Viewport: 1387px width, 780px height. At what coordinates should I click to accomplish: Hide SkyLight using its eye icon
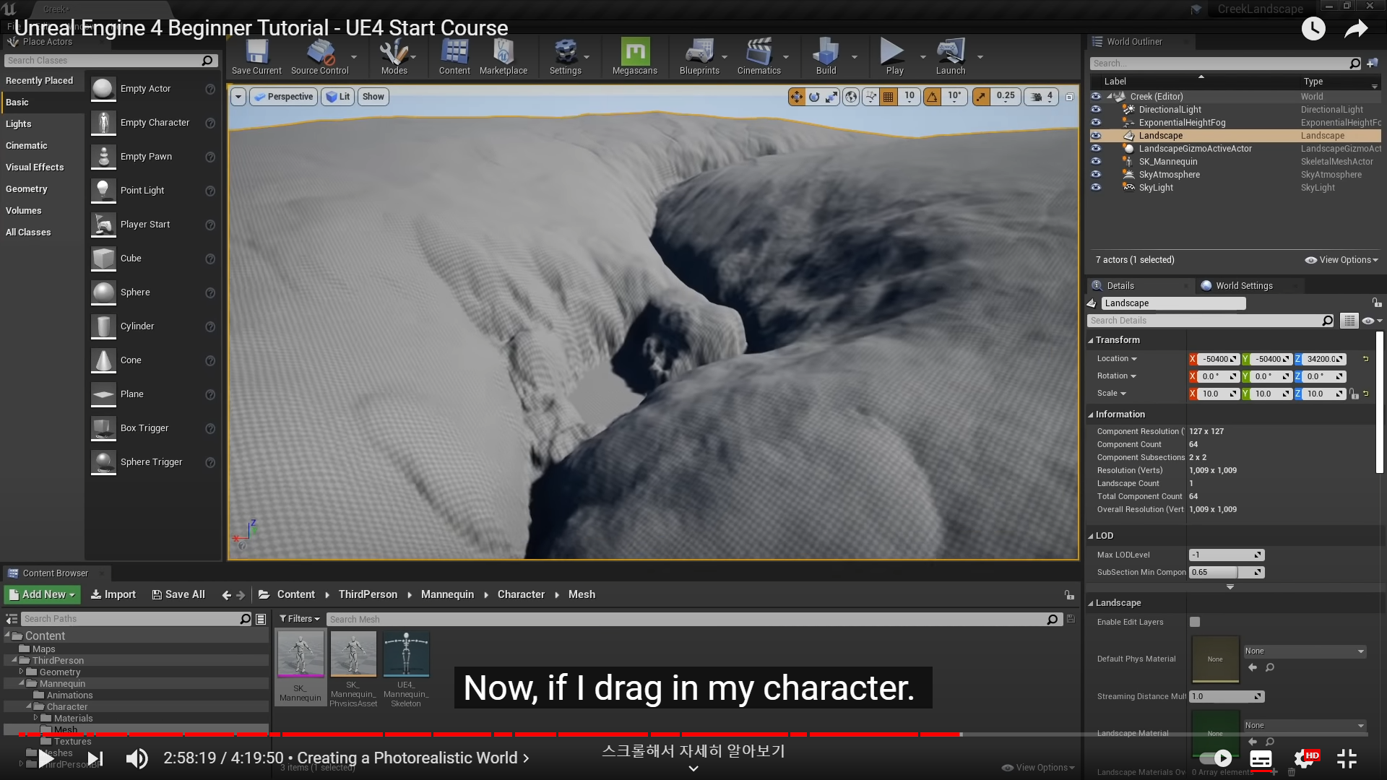click(x=1096, y=188)
